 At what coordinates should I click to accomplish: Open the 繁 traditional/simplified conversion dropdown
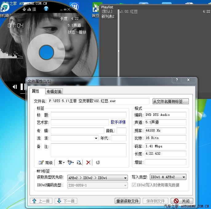61,162
